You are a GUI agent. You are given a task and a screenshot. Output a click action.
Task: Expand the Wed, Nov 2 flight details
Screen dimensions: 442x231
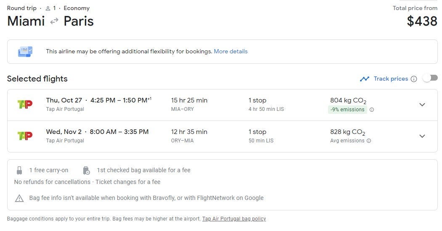422,136
